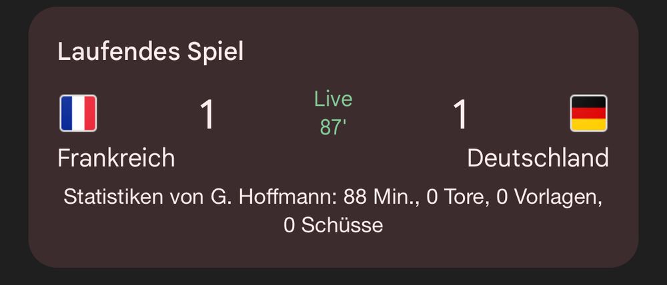Click the France flag icon
Screen dimensions: 667x285
pos(78,113)
